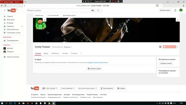Open taskbar search magnifier
The height and width of the screenshot is (105, 186).
coord(6,103)
